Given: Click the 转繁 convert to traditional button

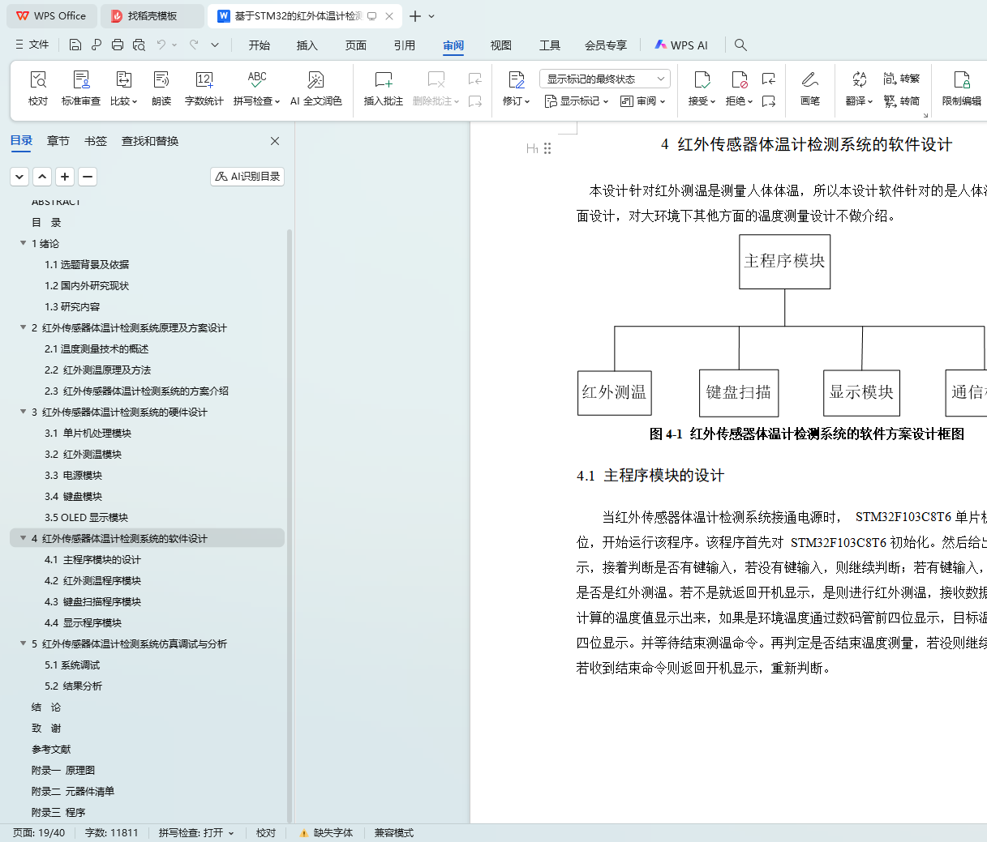Looking at the screenshot, I should pyautogui.click(x=902, y=79).
